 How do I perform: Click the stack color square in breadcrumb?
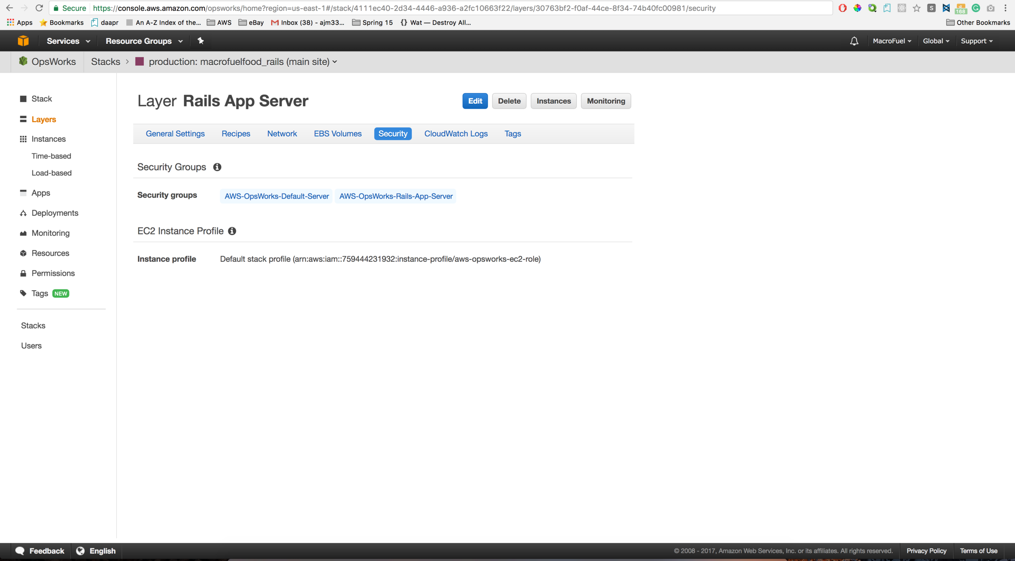click(140, 61)
